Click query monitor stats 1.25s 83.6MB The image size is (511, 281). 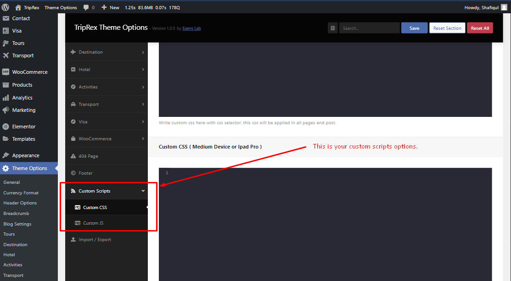[x=152, y=7]
